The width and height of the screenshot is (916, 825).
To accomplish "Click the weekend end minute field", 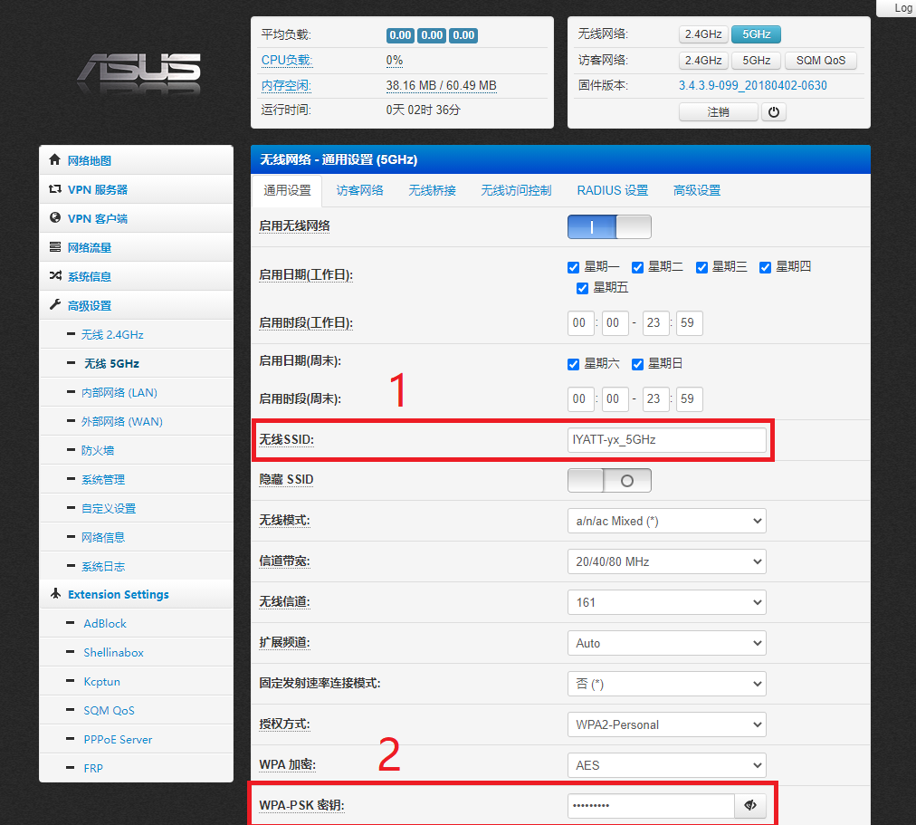I will 690,399.
